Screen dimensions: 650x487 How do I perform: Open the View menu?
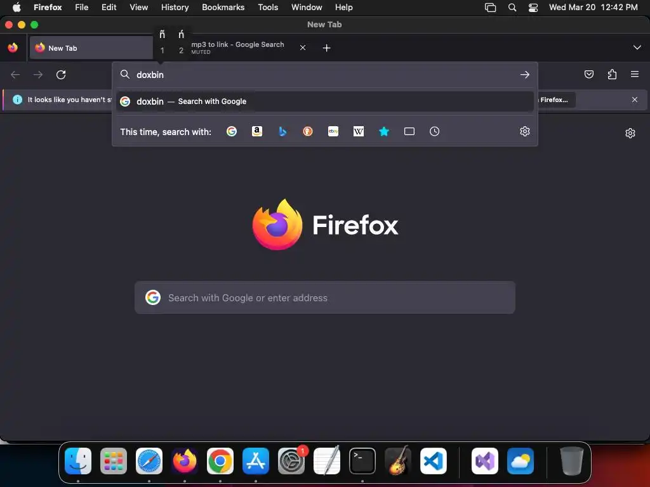tap(138, 7)
